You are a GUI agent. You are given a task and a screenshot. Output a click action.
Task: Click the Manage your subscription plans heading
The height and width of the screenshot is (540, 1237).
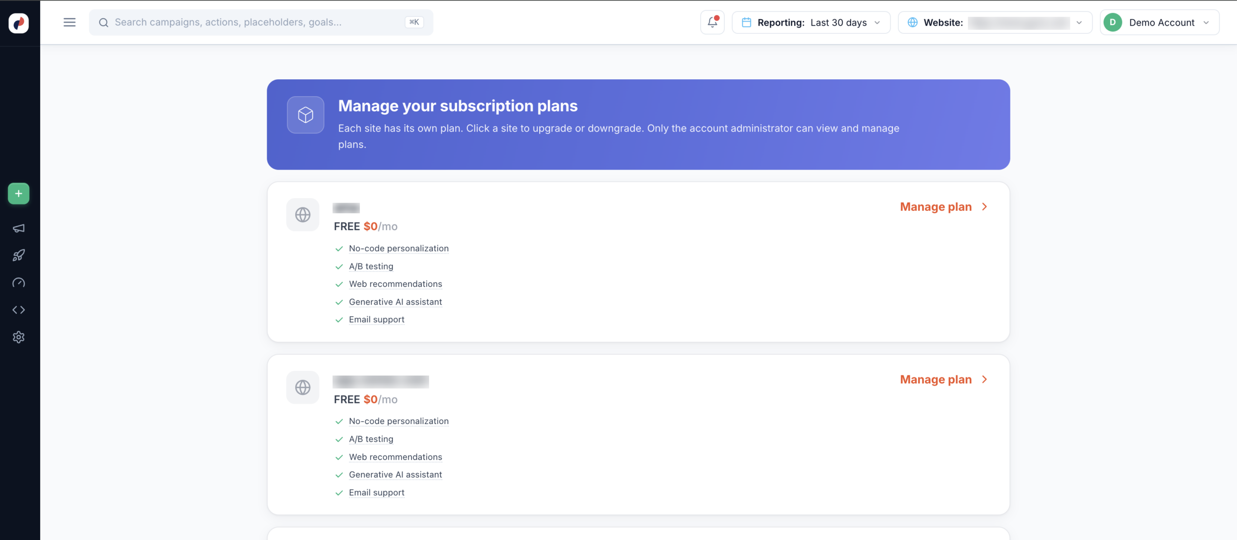tap(458, 106)
